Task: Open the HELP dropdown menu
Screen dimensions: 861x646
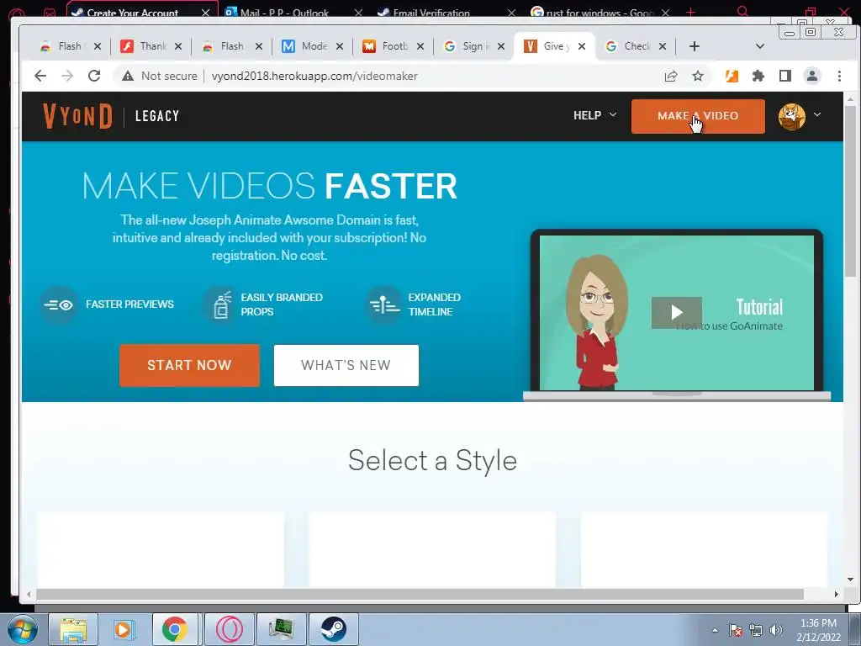Action: pos(594,115)
